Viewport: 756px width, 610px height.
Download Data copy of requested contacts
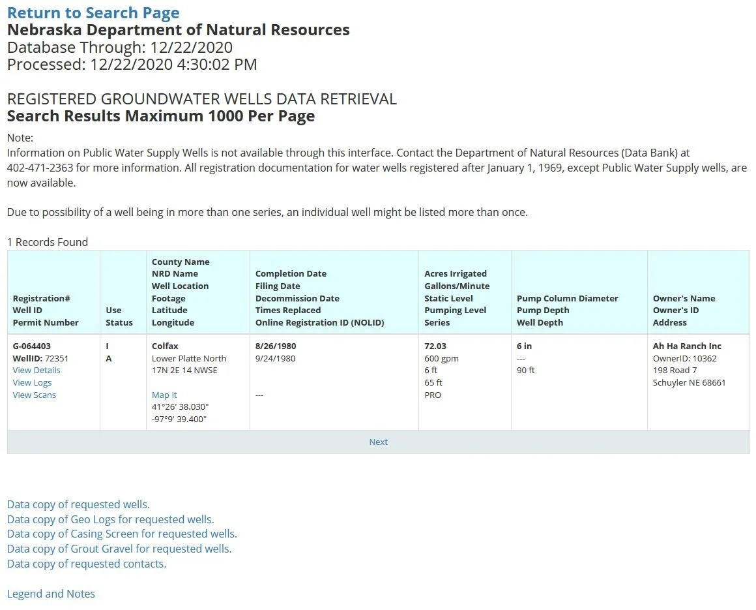87,564
